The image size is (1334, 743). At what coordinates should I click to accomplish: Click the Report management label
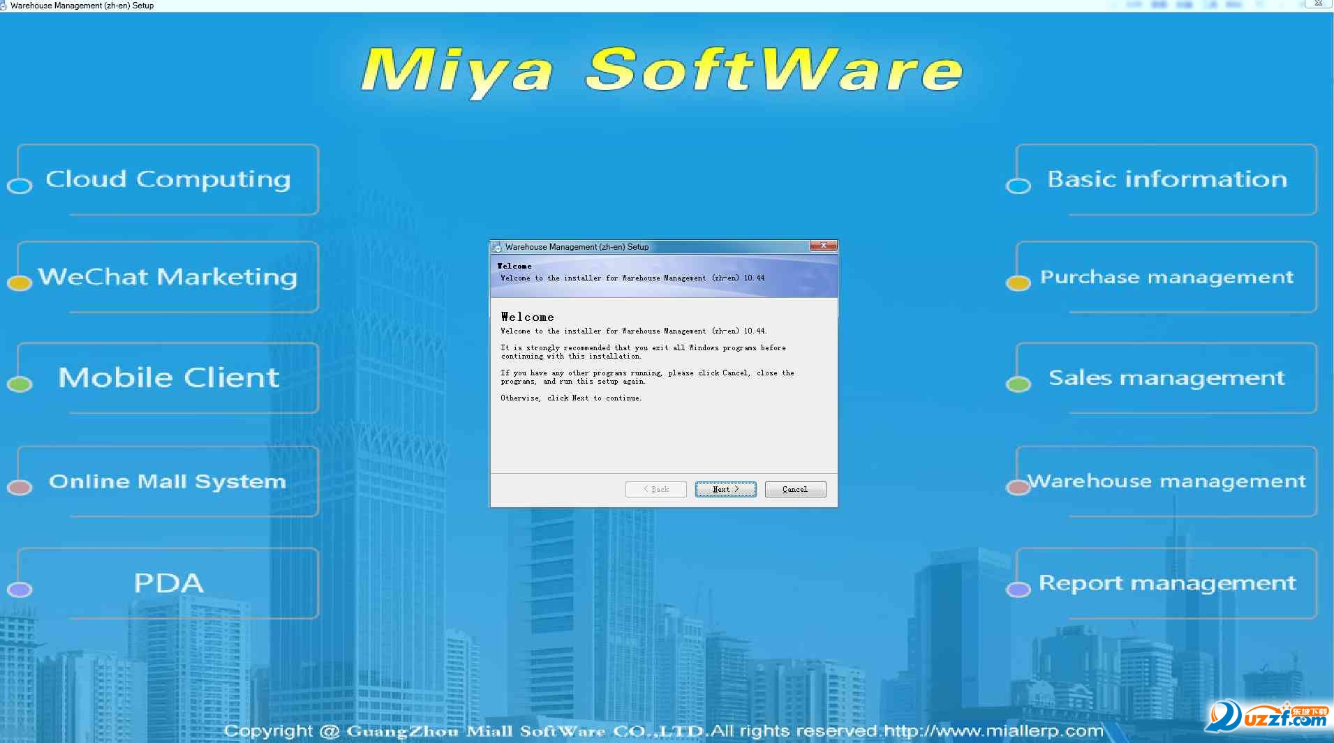click(x=1167, y=583)
